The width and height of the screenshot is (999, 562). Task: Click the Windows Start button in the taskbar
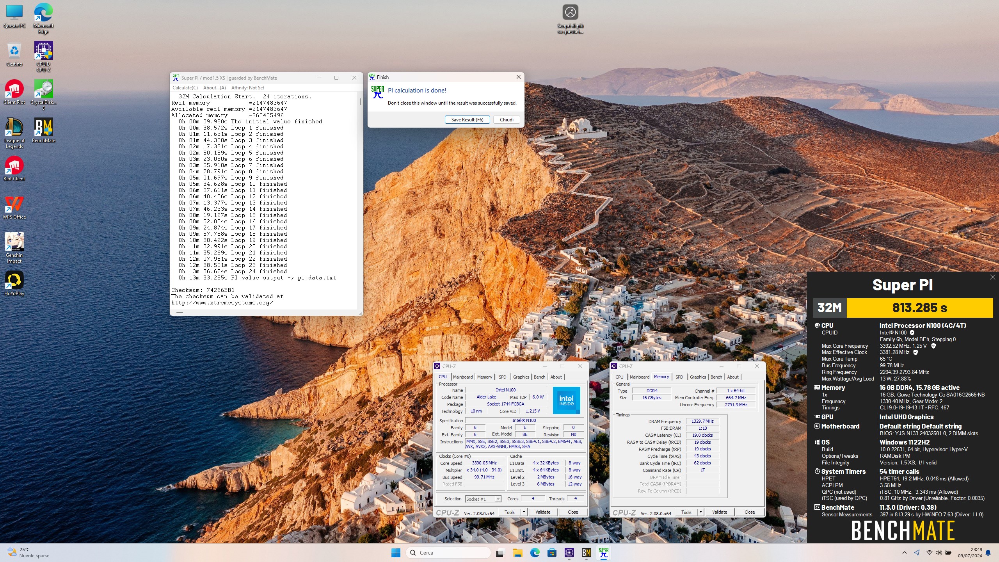396,553
